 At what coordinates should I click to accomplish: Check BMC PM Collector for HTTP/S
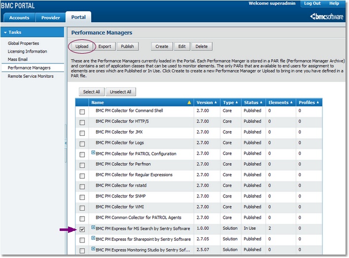click(82, 122)
